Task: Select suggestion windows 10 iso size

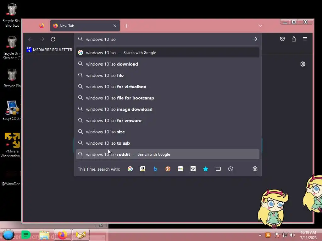Action: click(x=168, y=132)
